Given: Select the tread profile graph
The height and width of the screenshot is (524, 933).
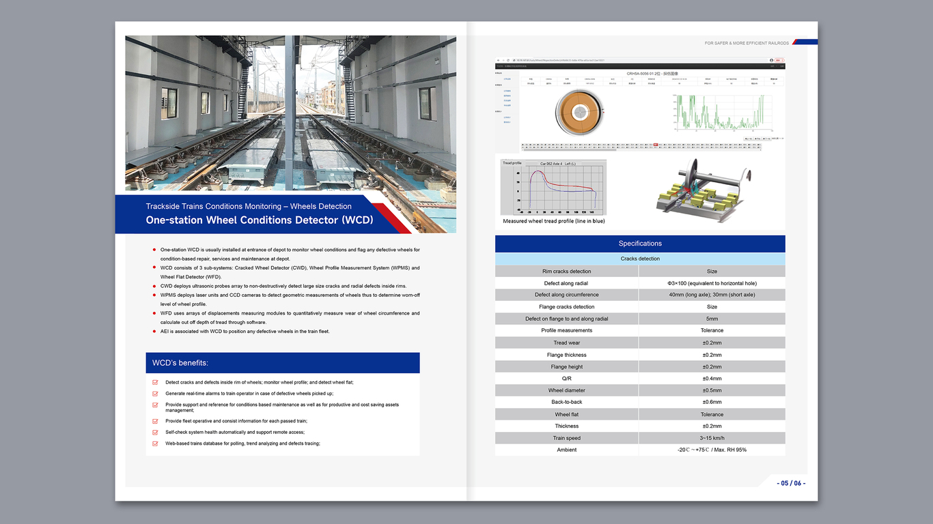Looking at the screenshot, I should (553, 188).
